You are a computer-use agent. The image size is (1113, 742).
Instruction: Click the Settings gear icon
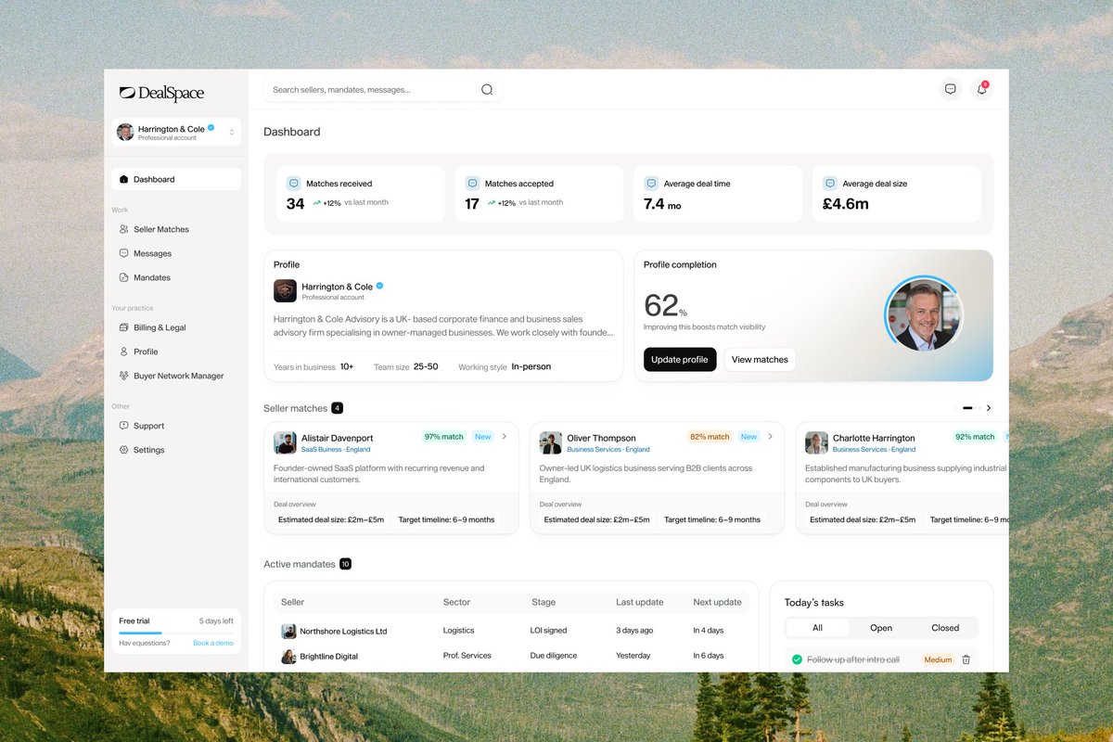coord(124,450)
